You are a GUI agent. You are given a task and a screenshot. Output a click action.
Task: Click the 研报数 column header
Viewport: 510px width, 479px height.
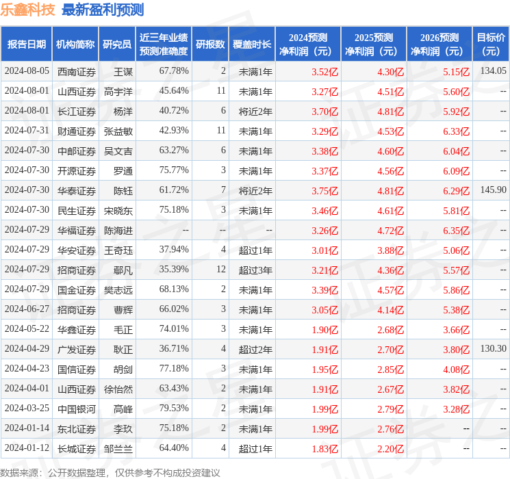[210, 44]
